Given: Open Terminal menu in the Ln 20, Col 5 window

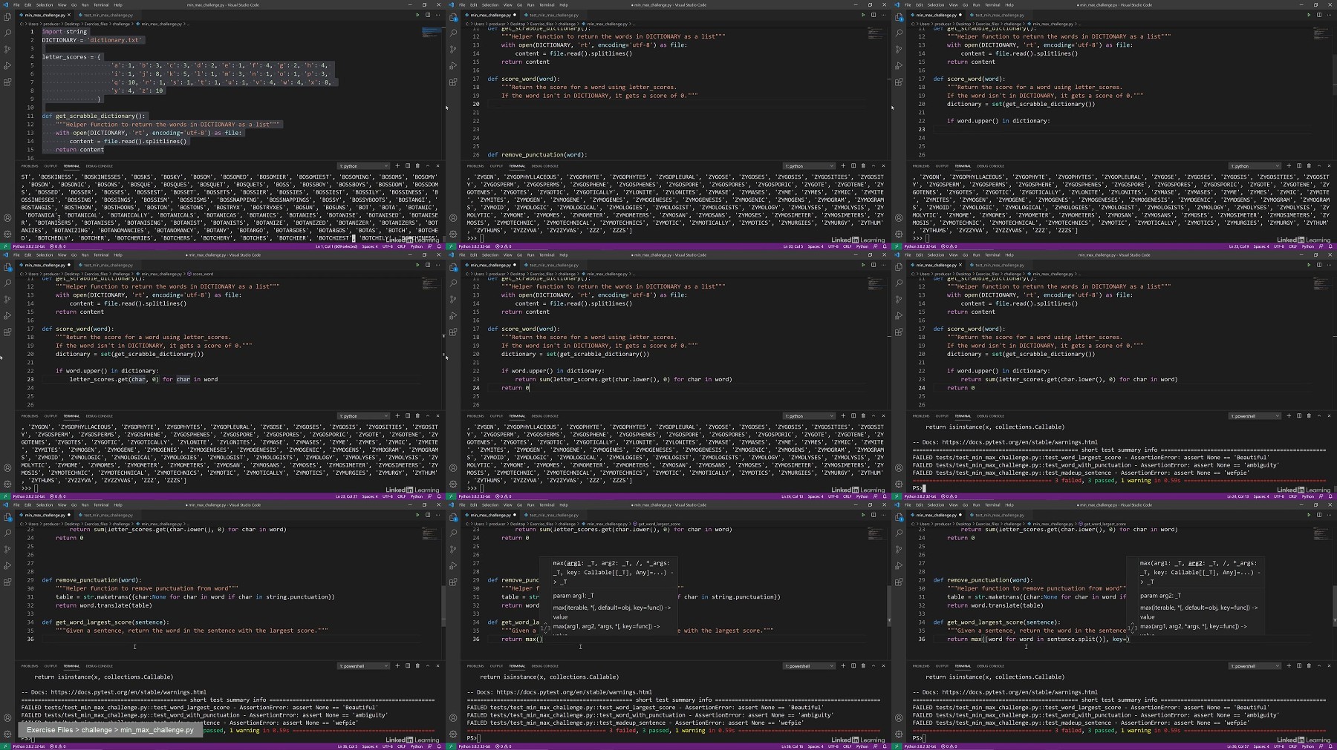Looking at the screenshot, I should [x=547, y=5].
